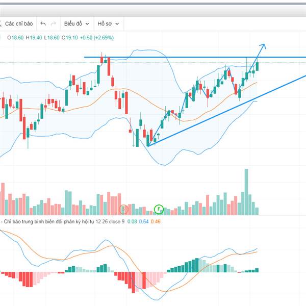306x306 pixels.
Task: Select the +0.50 (+2.69%) change value
Action: coord(97,38)
